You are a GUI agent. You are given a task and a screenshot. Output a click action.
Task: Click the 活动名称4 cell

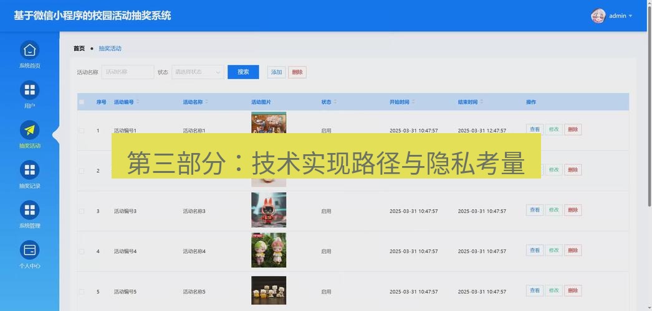[x=194, y=251]
